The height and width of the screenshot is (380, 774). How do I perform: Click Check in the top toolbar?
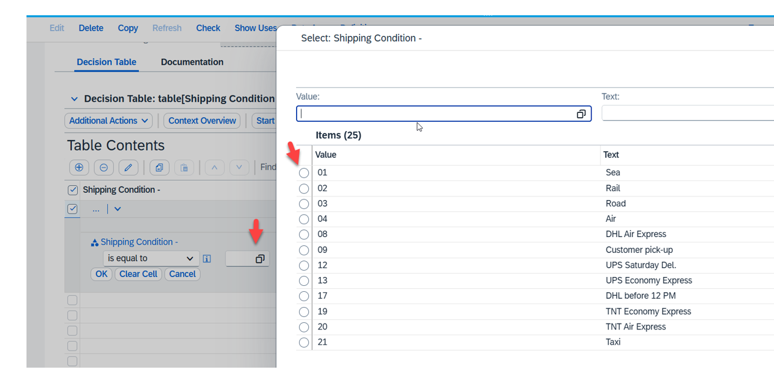point(208,28)
